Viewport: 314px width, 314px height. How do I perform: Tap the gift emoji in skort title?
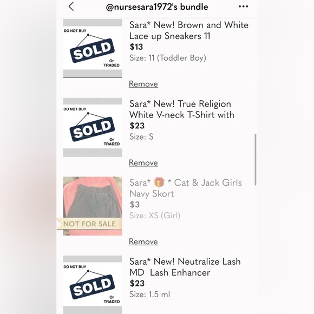click(159, 182)
